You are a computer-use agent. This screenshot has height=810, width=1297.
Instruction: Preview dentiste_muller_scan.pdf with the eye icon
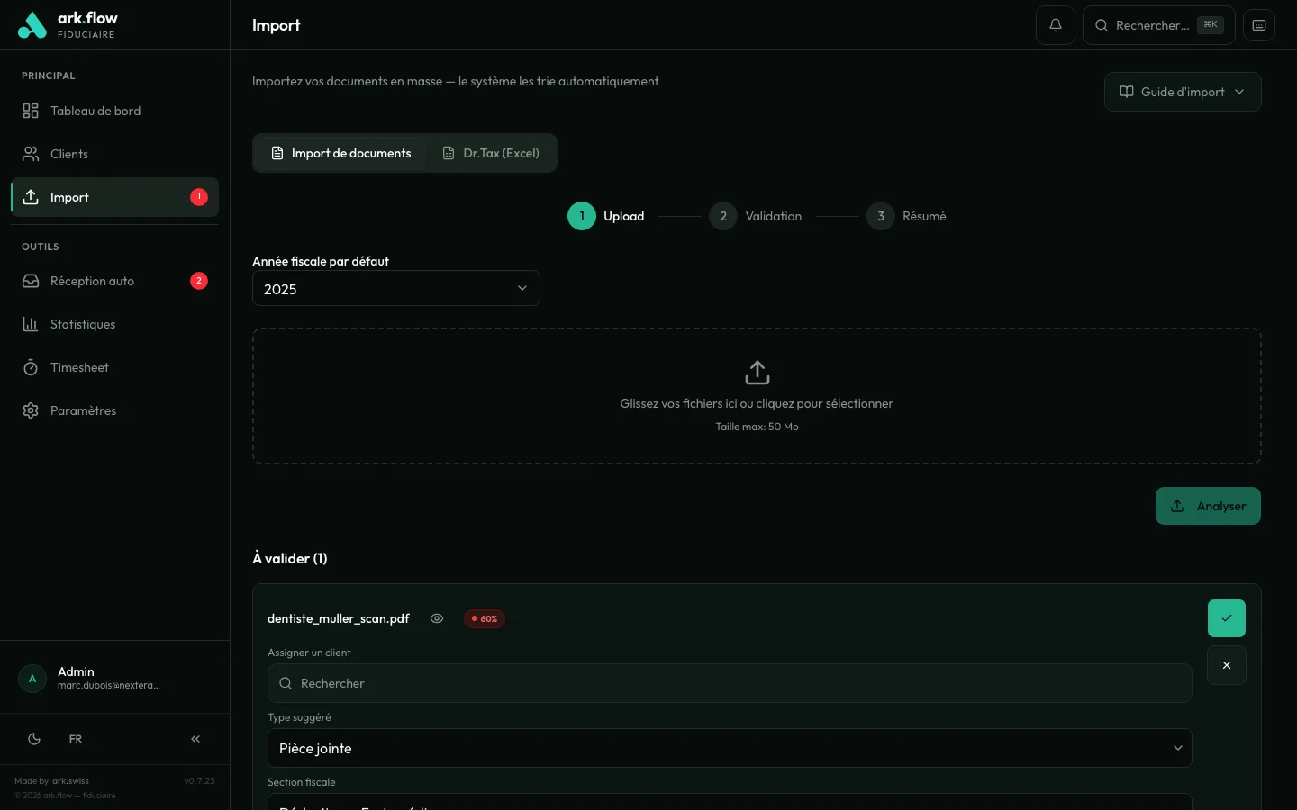437,618
